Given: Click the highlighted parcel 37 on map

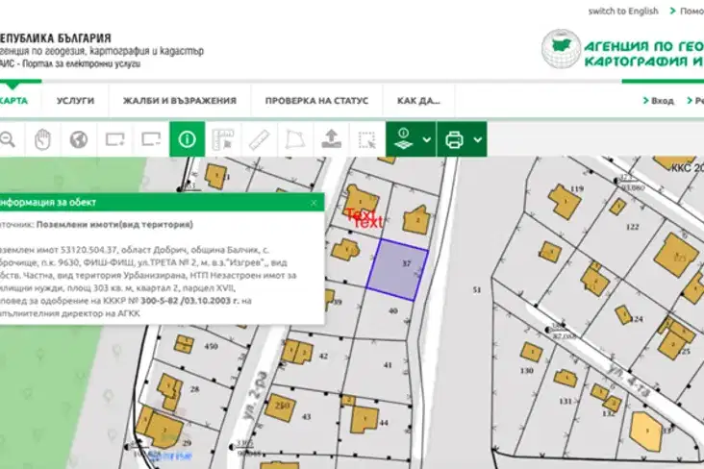Looking at the screenshot, I should coord(397,270).
